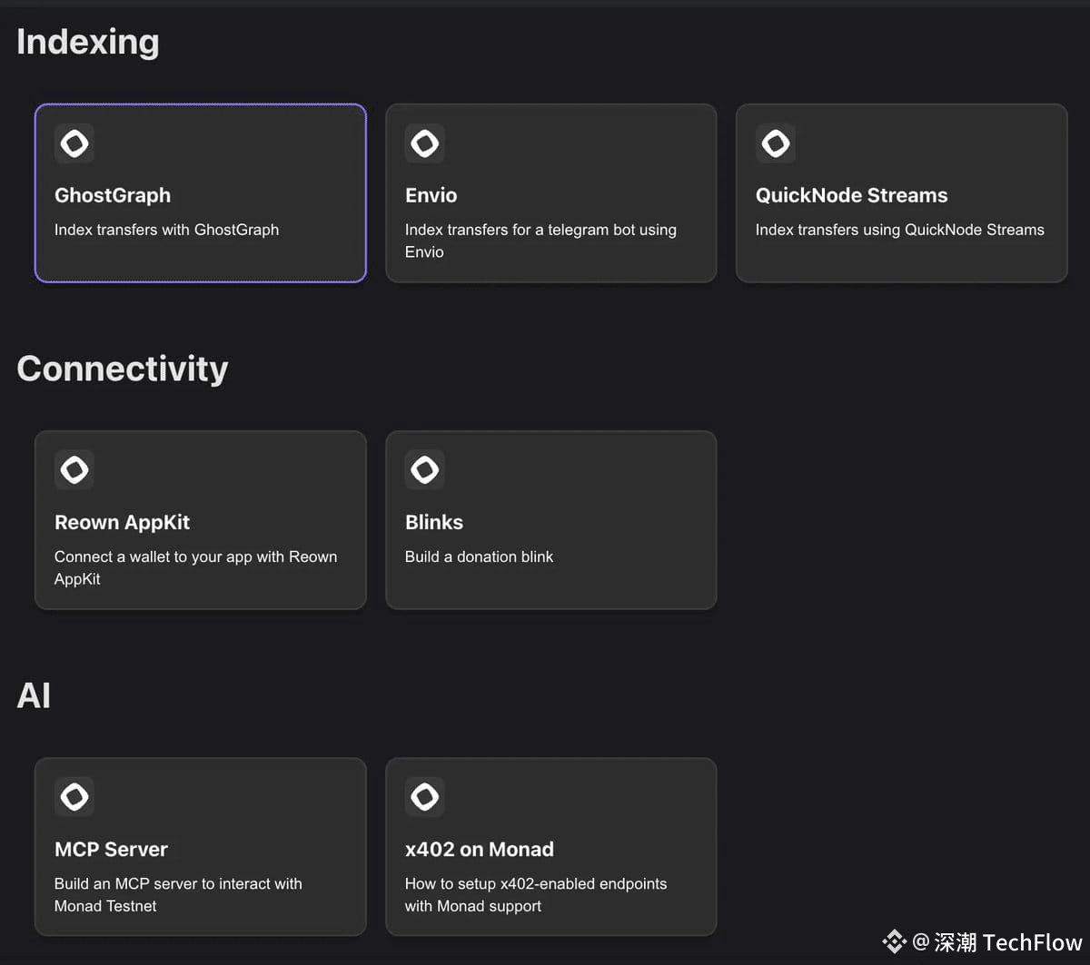Image resolution: width=1090 pixels, height=965 pixels.
Task: Click the x402 on Monad card icon
Action: pyautogui.click(x=424, y=796)
